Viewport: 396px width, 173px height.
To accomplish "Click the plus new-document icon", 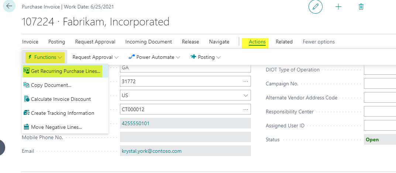I will 338,7.
